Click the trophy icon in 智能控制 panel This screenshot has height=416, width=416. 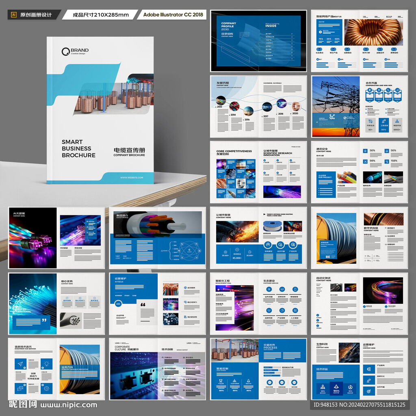pyautogui.click(x=221, y=381)
